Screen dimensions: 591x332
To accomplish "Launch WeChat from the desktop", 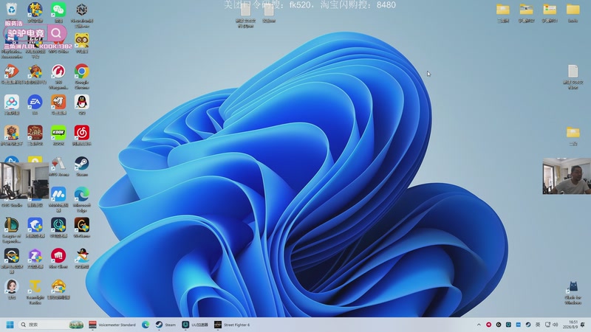I will click(58, 10).
